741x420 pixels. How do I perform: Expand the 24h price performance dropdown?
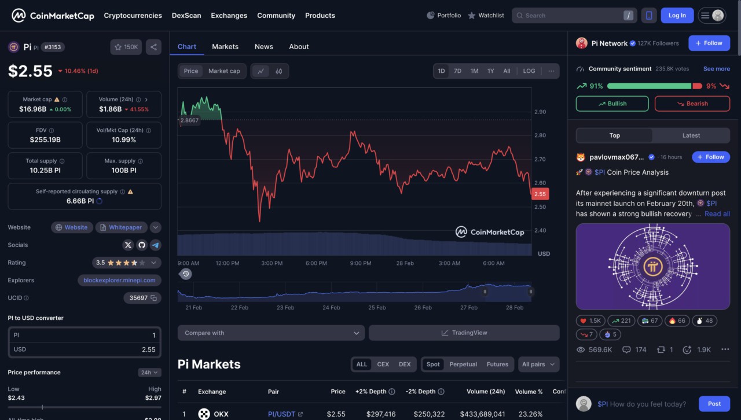click(x=149, y=373)
